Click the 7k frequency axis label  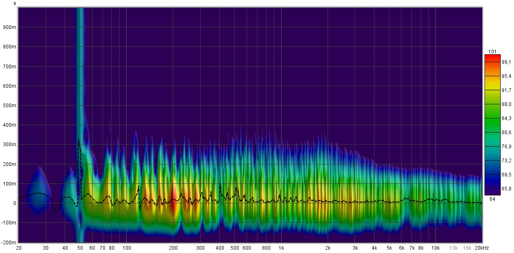point(412,248)
